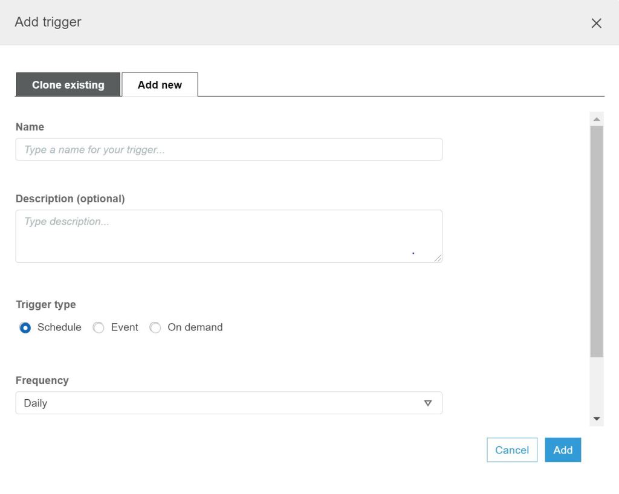The width and height of the screenshot is (619, 494).
Task: Switch to the Clone existing tab
Action: (x=68, y=85)
